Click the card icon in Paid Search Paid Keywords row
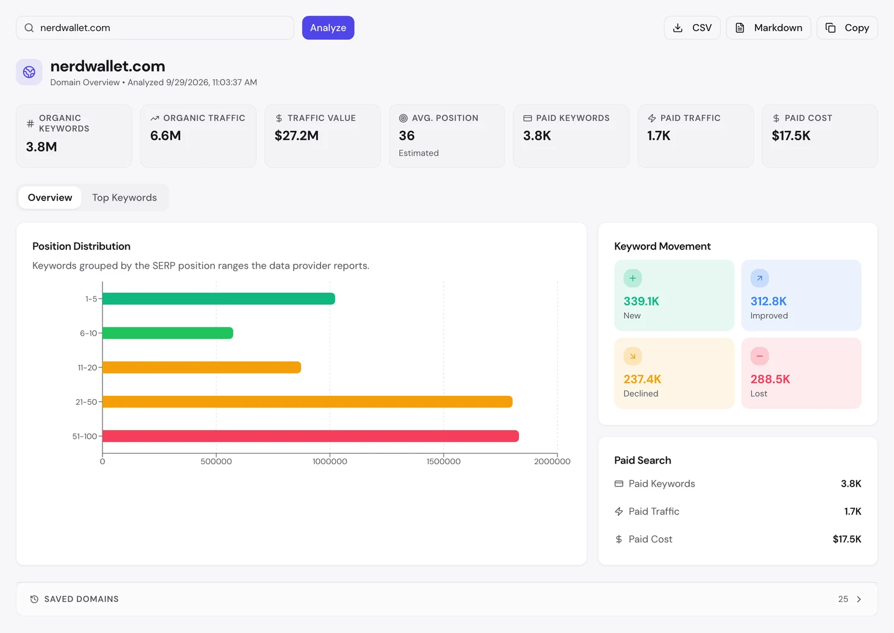 [619, 483]
